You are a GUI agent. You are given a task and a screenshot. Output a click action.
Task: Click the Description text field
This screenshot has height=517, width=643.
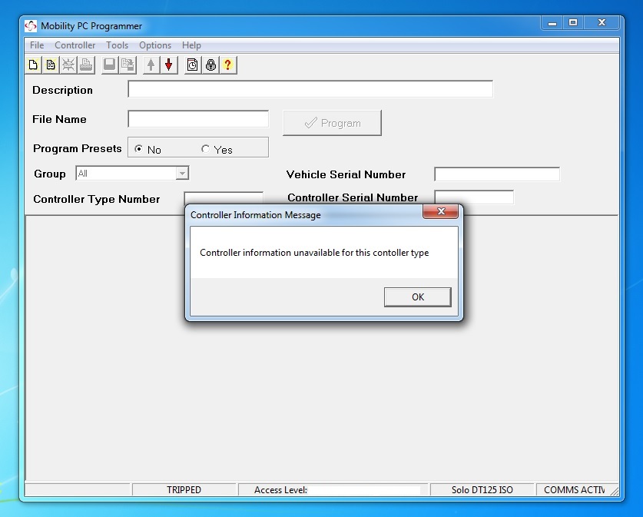pos(310,90)
